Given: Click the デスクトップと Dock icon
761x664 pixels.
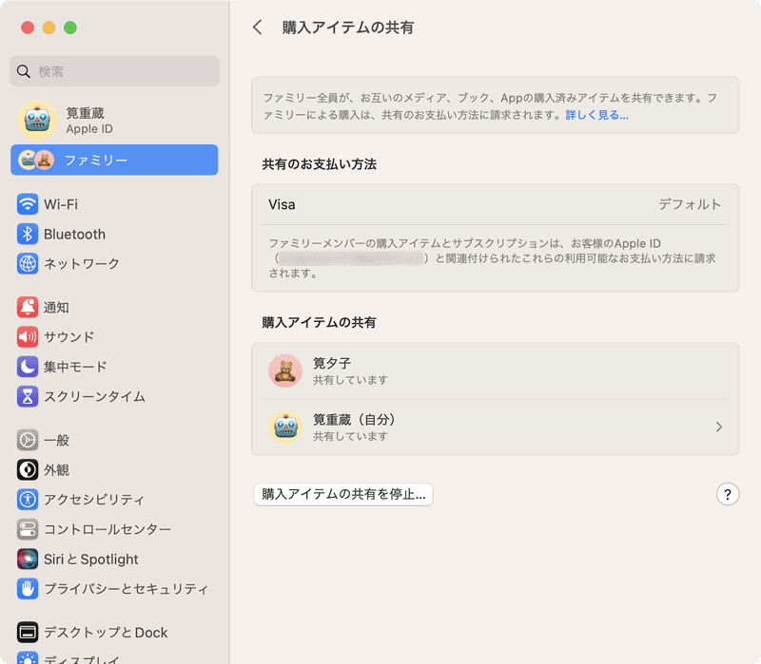Looking at the screenshot, I should [28, 632].
